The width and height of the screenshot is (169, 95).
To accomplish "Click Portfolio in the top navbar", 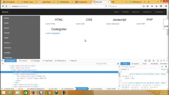I will 125,12.
